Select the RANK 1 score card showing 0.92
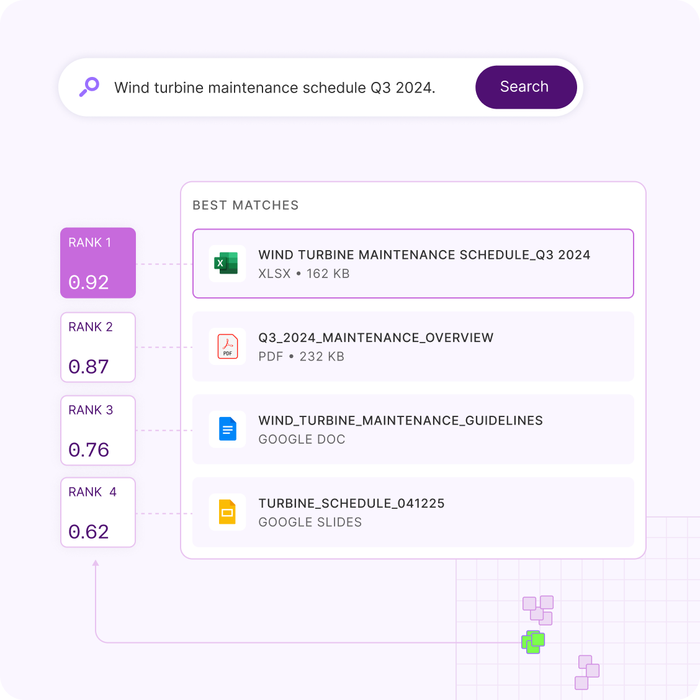 click(97, 262)
